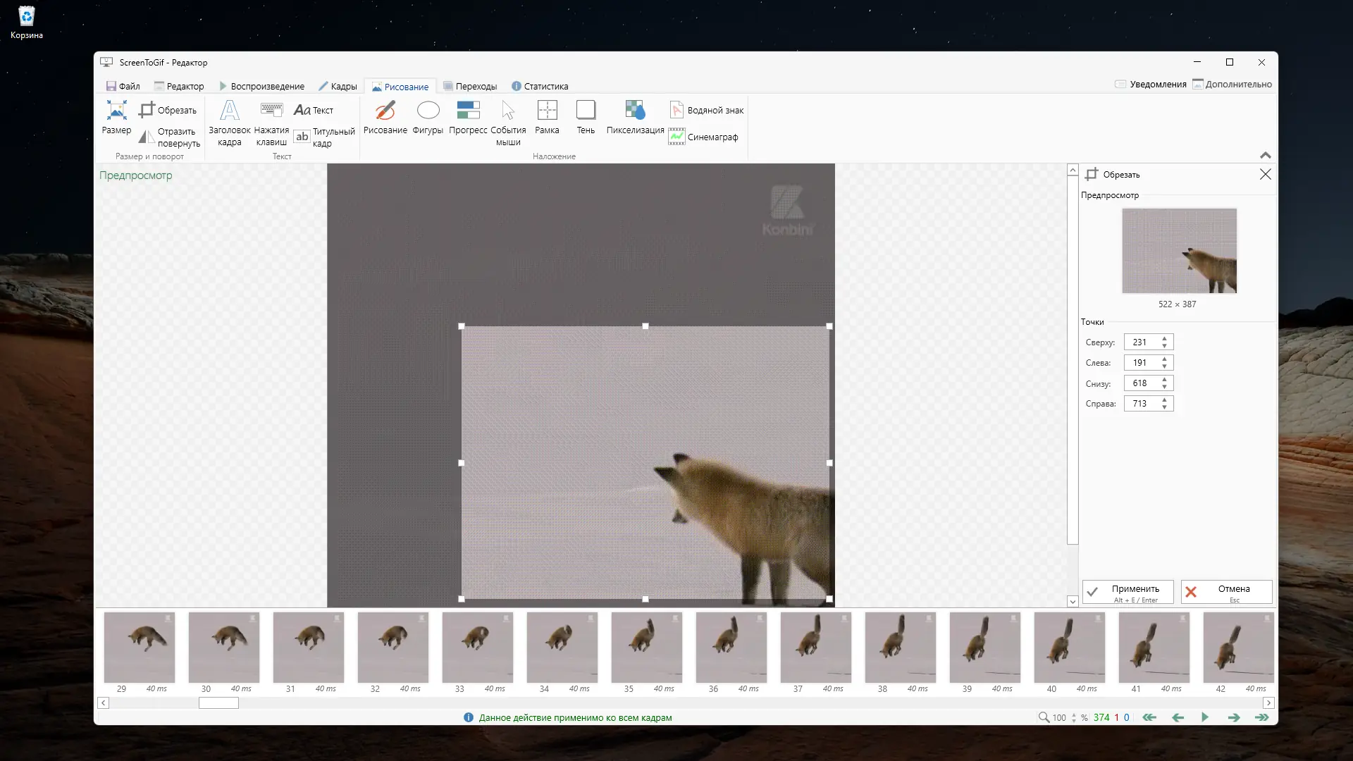Open the Watermark tool (Водяной знак)
Screen dimensions: 1353x761
(706, 110)
